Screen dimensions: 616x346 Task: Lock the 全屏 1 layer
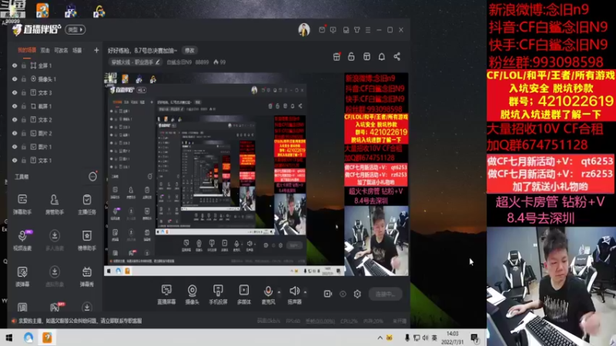(24, 65)
